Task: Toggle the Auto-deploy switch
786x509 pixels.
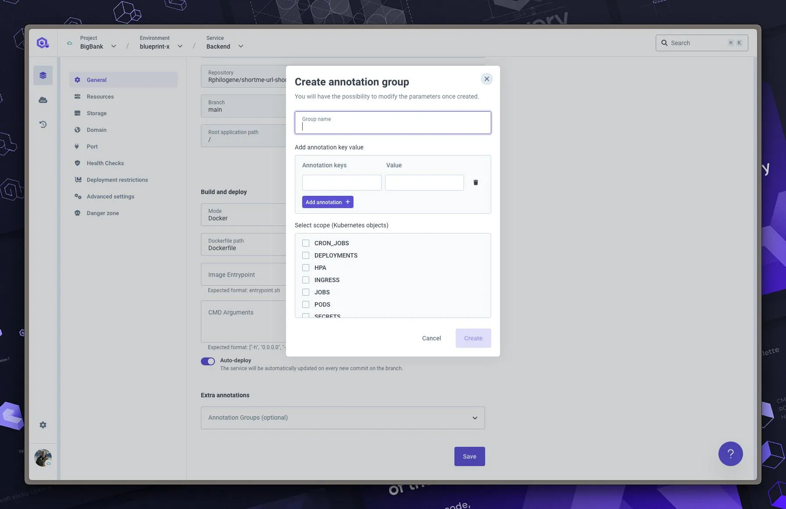Action: (208, 361)
